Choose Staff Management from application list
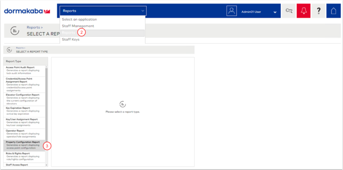The image size is (343, 170). click(78, 26)
